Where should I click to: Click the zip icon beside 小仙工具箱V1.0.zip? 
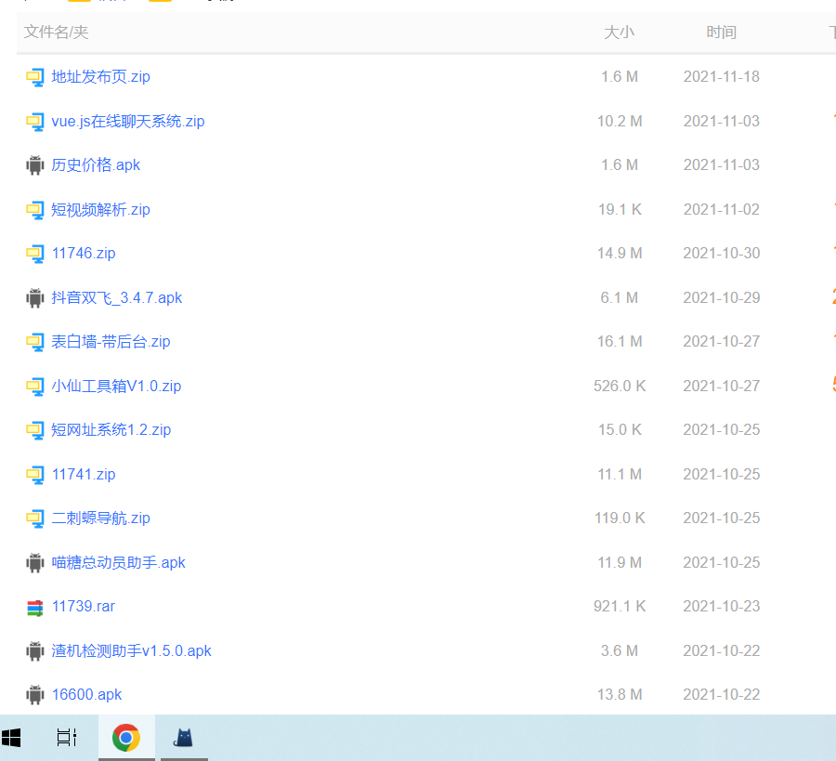(x=34, y=387)
